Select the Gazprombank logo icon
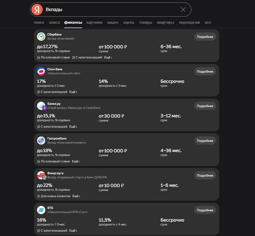The width and height of the screenshot is (255, 236). click(41, 140)
